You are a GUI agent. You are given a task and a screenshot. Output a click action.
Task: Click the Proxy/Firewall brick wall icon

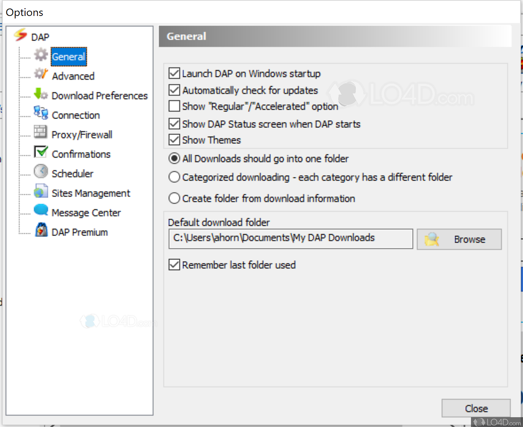coord(40,132)
